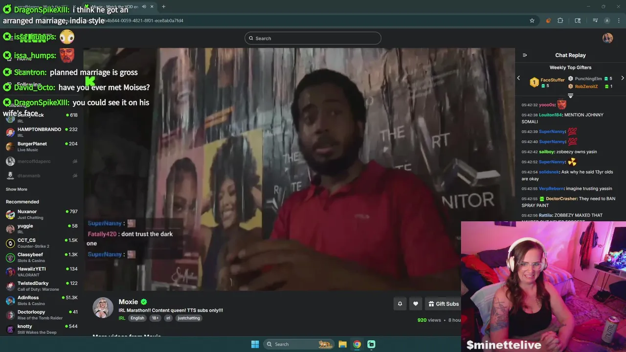Select the 18+ tag
Viewport: 626px width, 352px height.
click(155, 318)
